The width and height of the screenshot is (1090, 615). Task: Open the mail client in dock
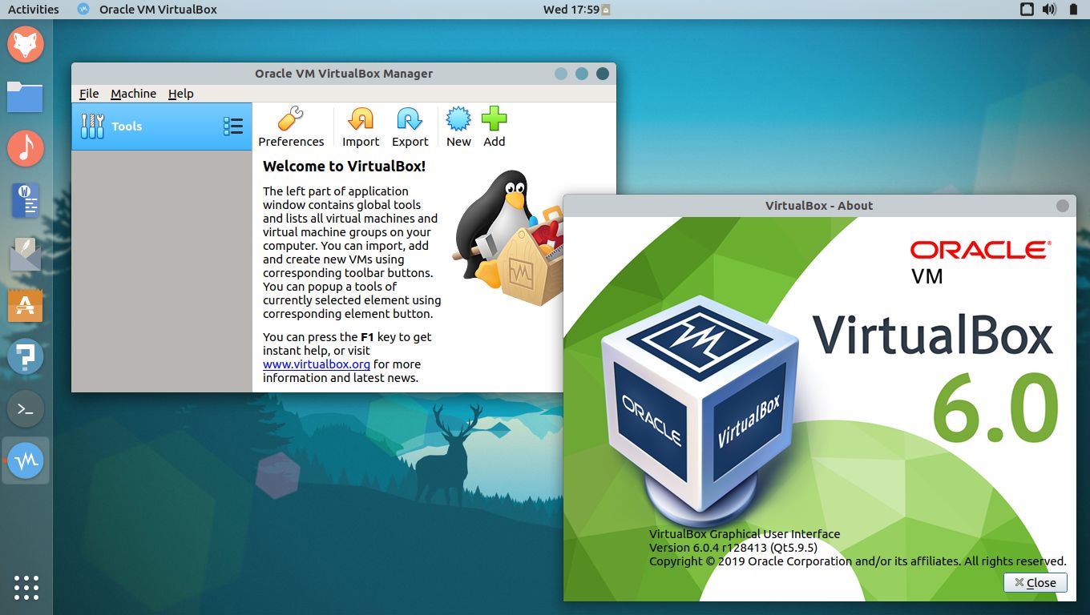26,253
